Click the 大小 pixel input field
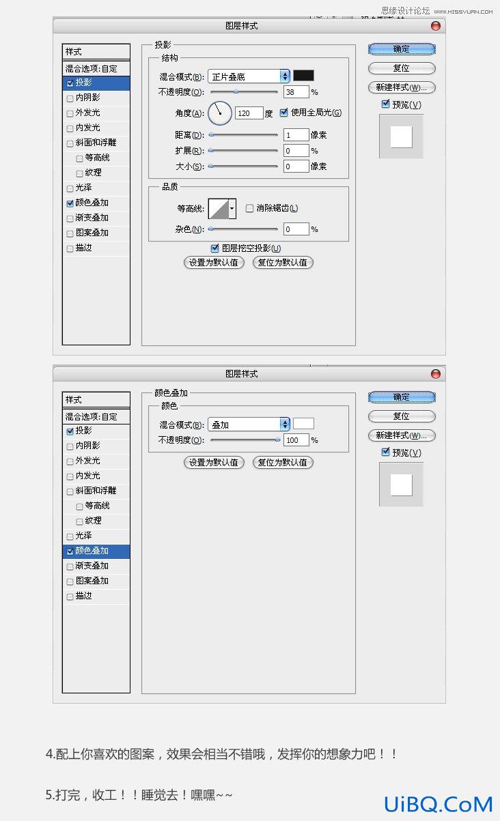Viewport: 500px width, 821px height. (x=296, y=167)
